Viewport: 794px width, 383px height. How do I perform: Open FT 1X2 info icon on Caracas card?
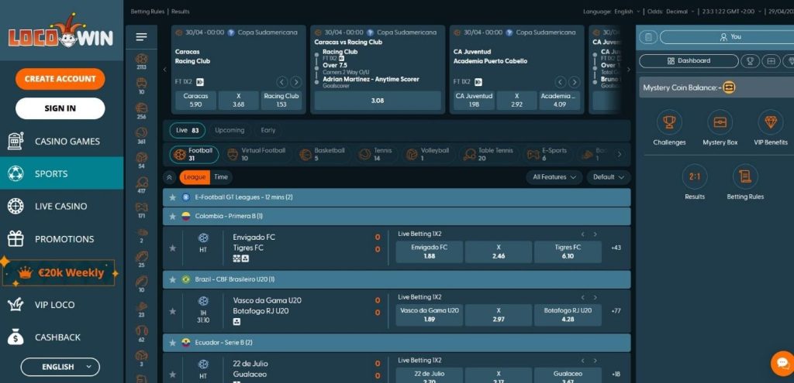click(x=200, y=82)
